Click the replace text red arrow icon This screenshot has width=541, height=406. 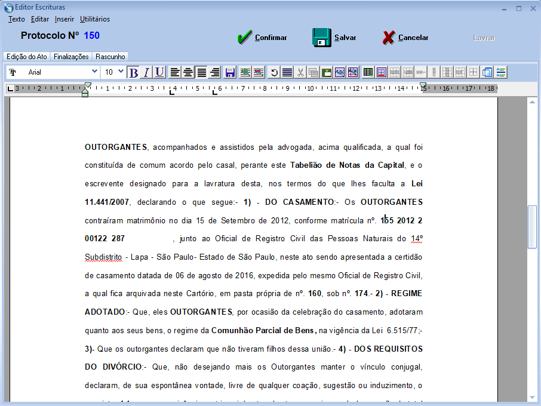point(353,72)
